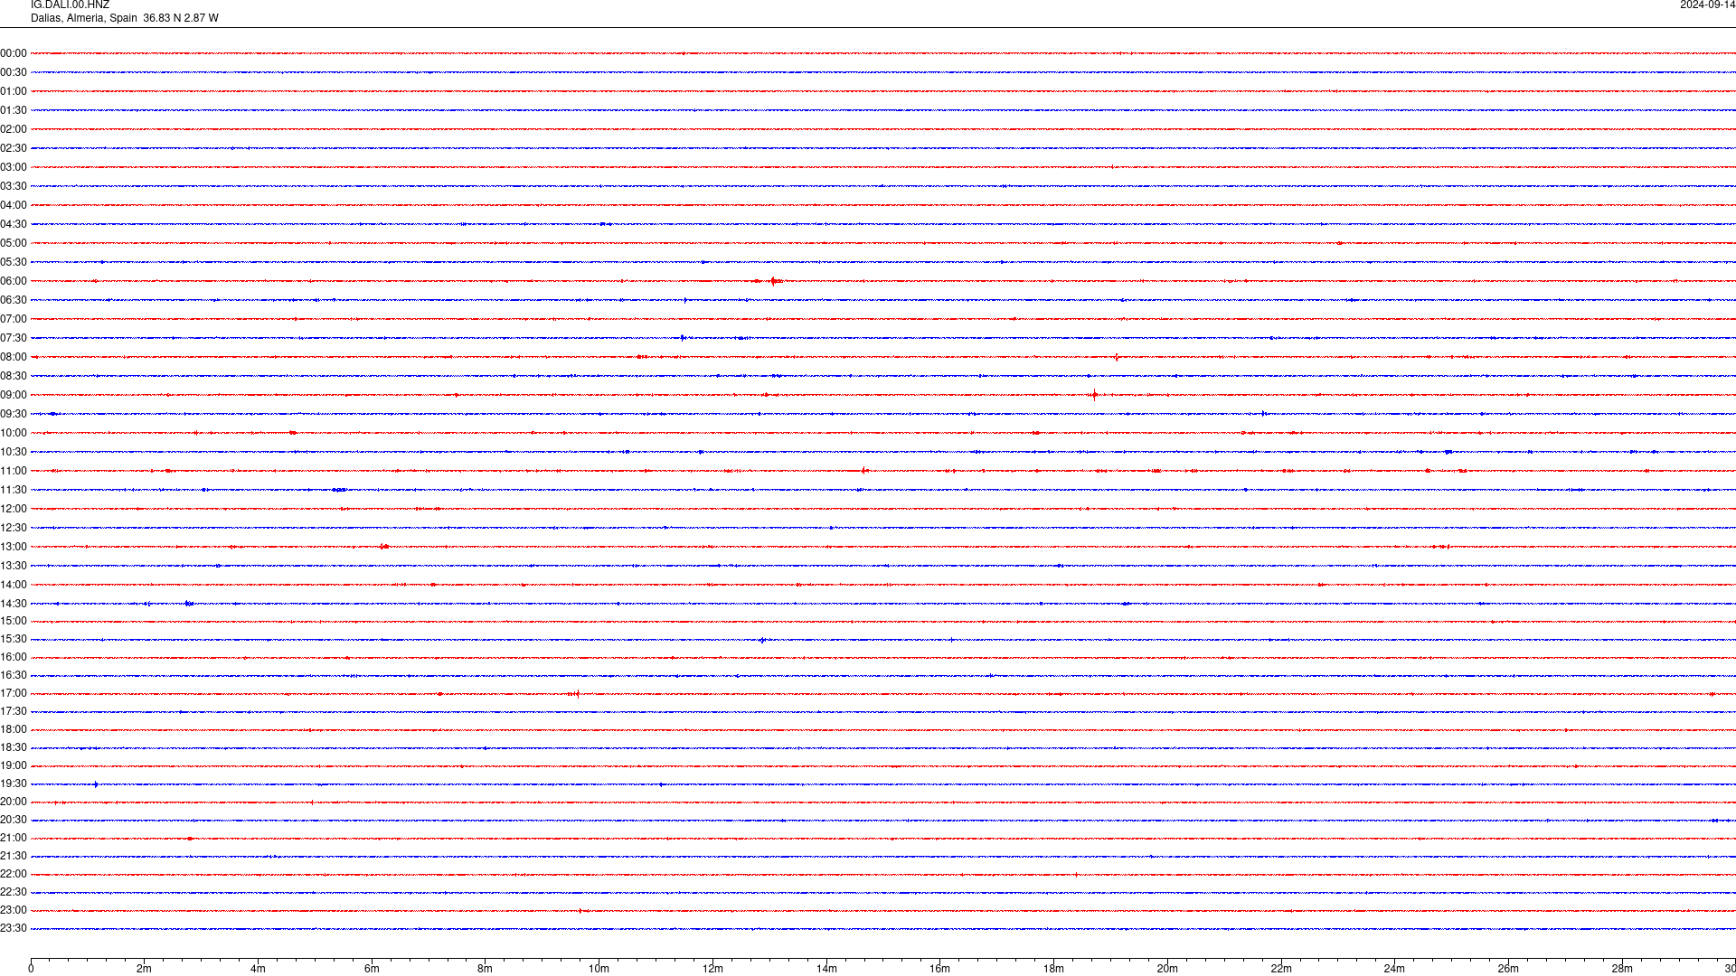
Task: Select the 17:30 time row label
Action: pyautogui.click(x=14, y=711)
